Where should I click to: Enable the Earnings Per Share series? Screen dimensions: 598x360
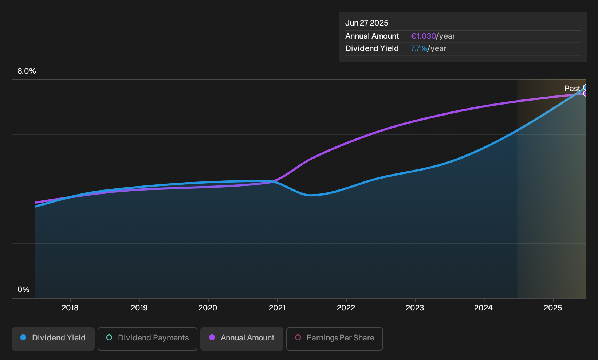tap(335, 339)
